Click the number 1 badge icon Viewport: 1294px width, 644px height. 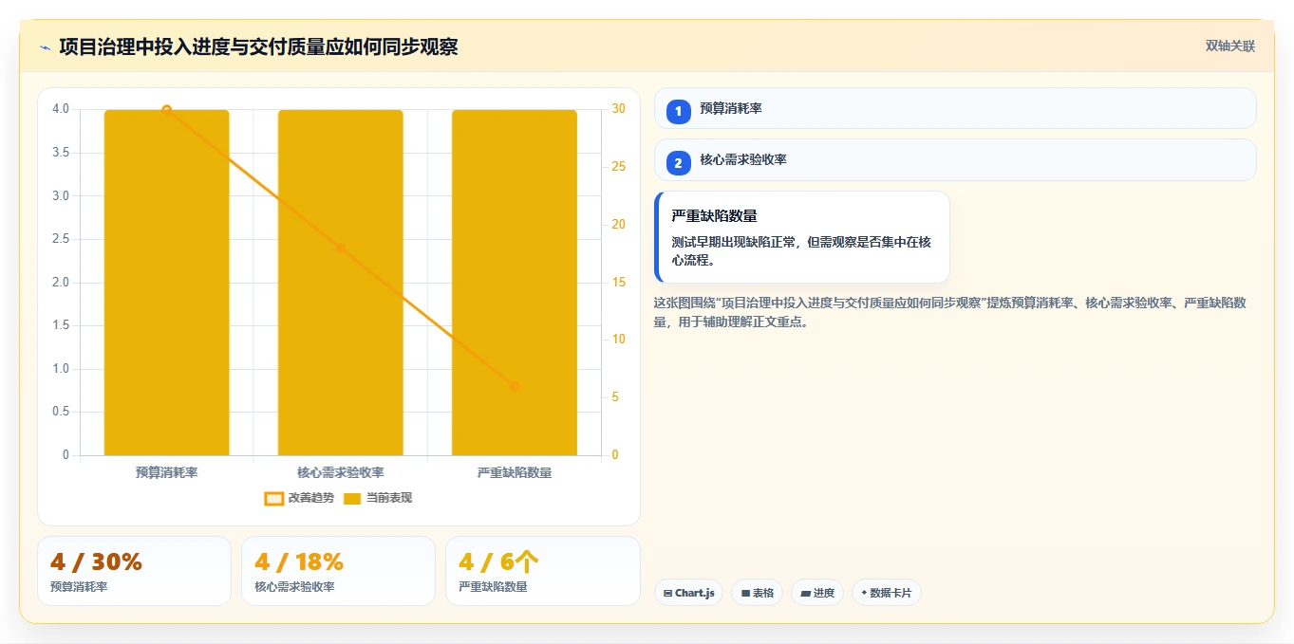pyautogui.click(x=678, y=112)
